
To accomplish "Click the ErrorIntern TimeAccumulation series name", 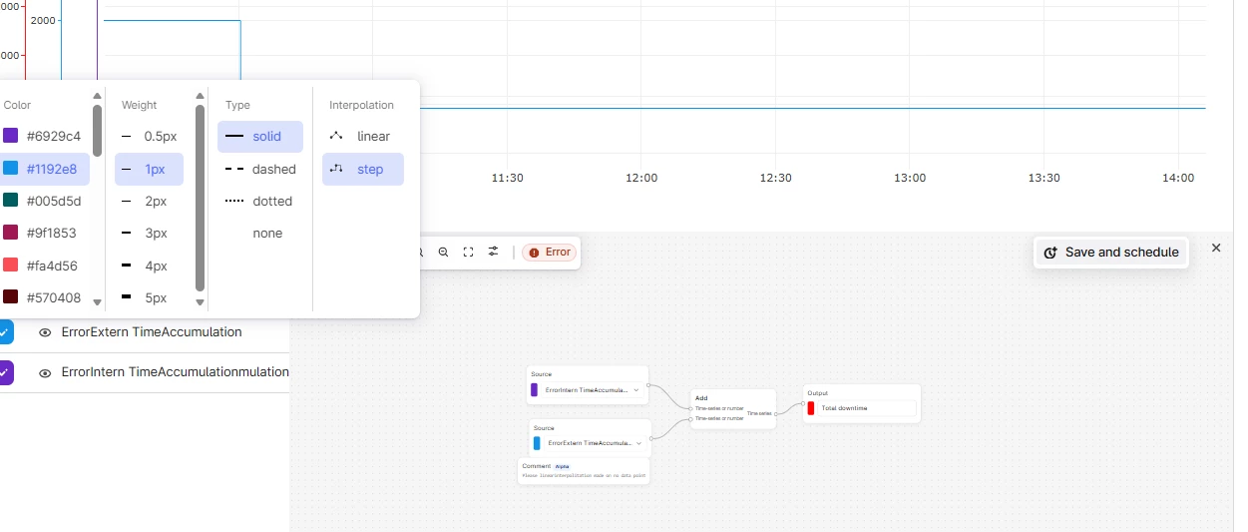I will pyautogui.click(x=175, y=372).
